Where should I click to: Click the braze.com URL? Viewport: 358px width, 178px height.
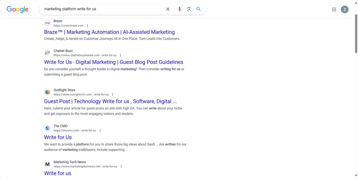[69, 26]
